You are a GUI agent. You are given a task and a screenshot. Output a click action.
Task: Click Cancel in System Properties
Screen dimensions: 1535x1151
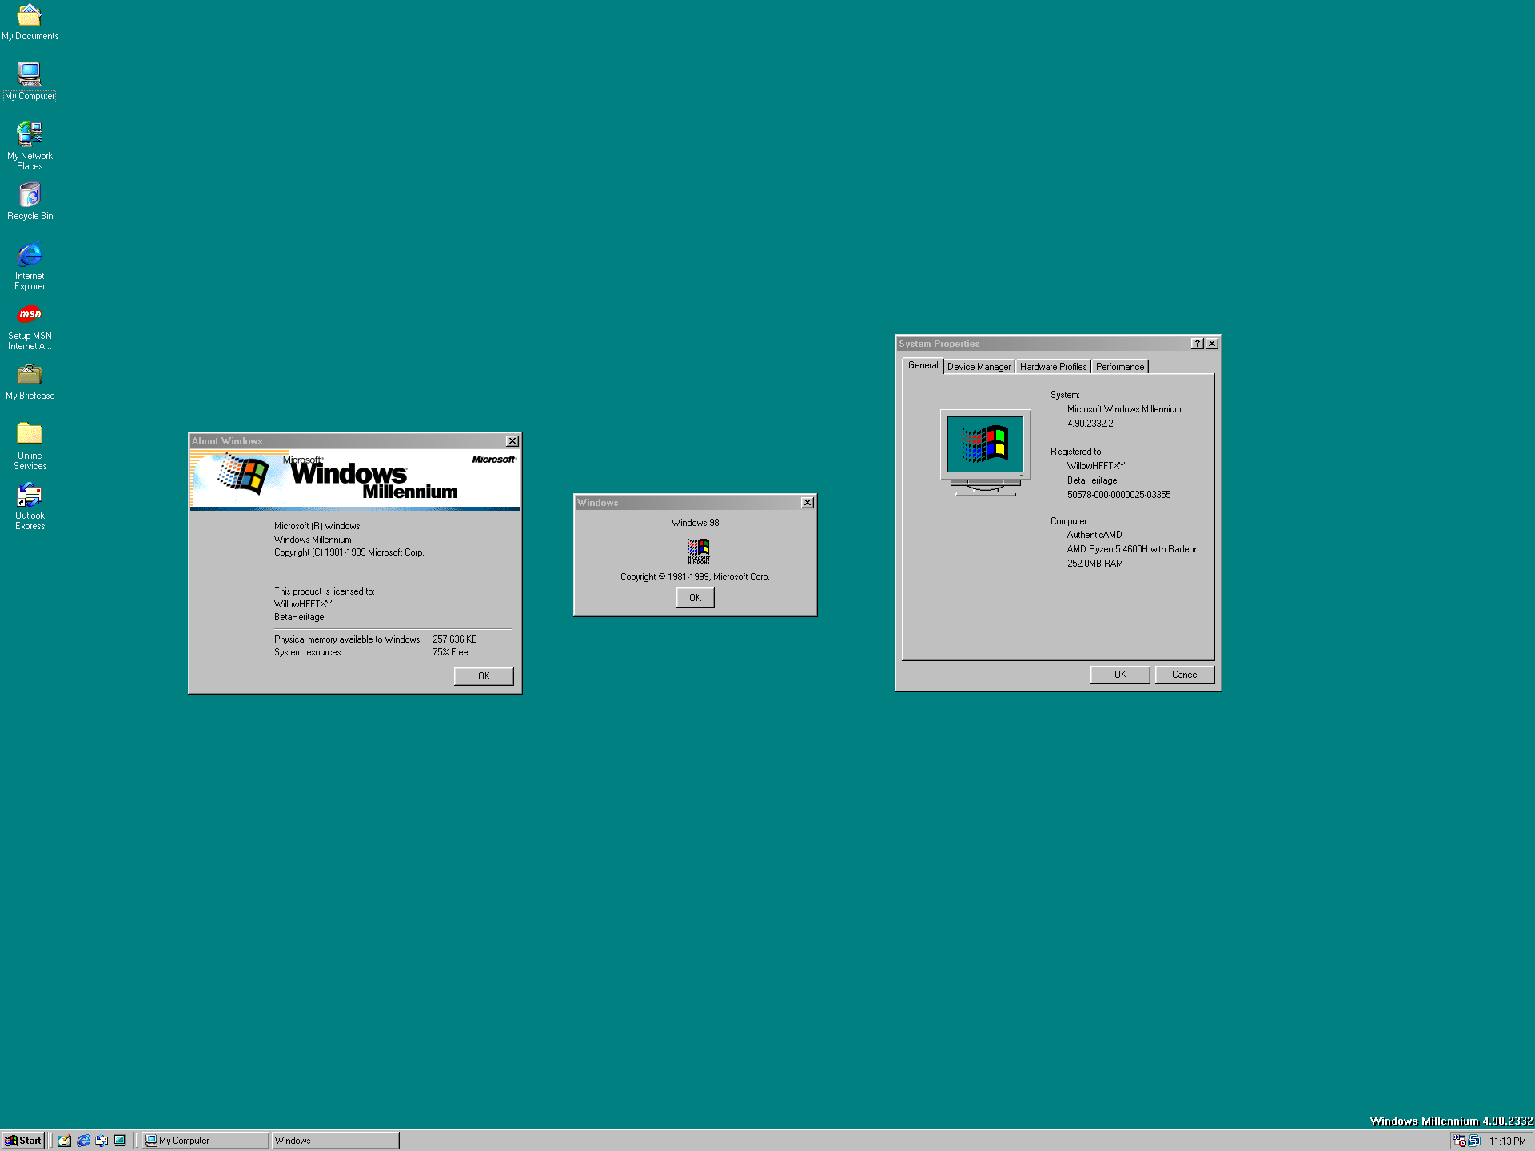[x=1185, y=675]
